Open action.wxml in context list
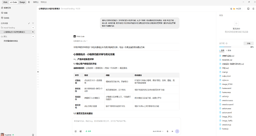Screen dimensions: 256x136 [227, 113]
